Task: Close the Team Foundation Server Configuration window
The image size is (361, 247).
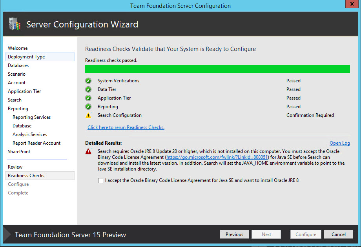Action: click(x=352, y=4)
